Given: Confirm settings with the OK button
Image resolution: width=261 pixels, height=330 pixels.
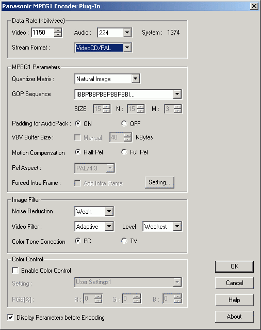Looking at the screenshot, I should pos(234,266).
